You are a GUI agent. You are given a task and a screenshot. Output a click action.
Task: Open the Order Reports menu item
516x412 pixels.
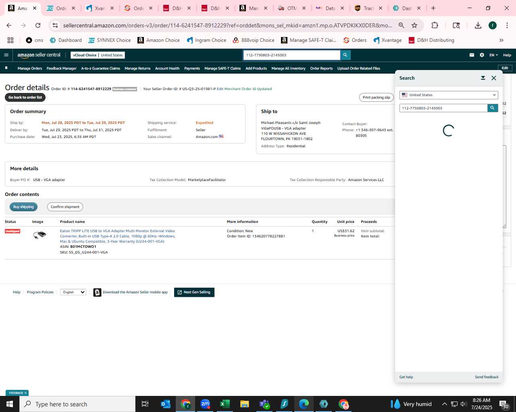(x=321, y=68)
